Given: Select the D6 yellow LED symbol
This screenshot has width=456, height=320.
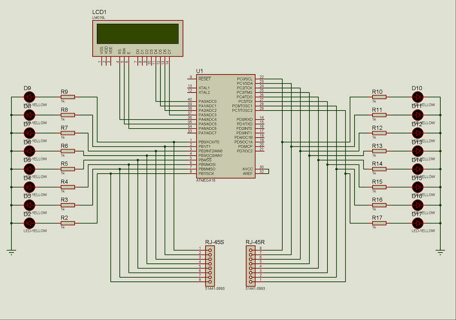Looking at the screenshot, I should click(x=29, y=151).
